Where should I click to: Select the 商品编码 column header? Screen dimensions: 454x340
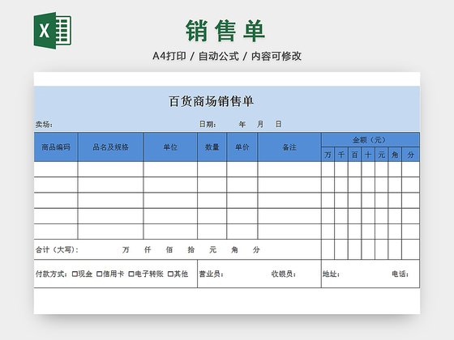pyautogui.click(x=56, y=147)
